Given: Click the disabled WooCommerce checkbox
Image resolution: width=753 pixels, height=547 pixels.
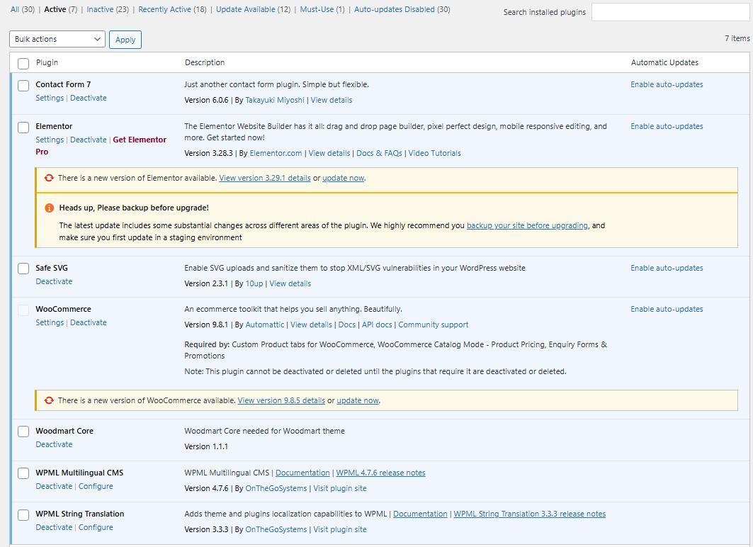Looking at the screenshot, I should [23, 310].
